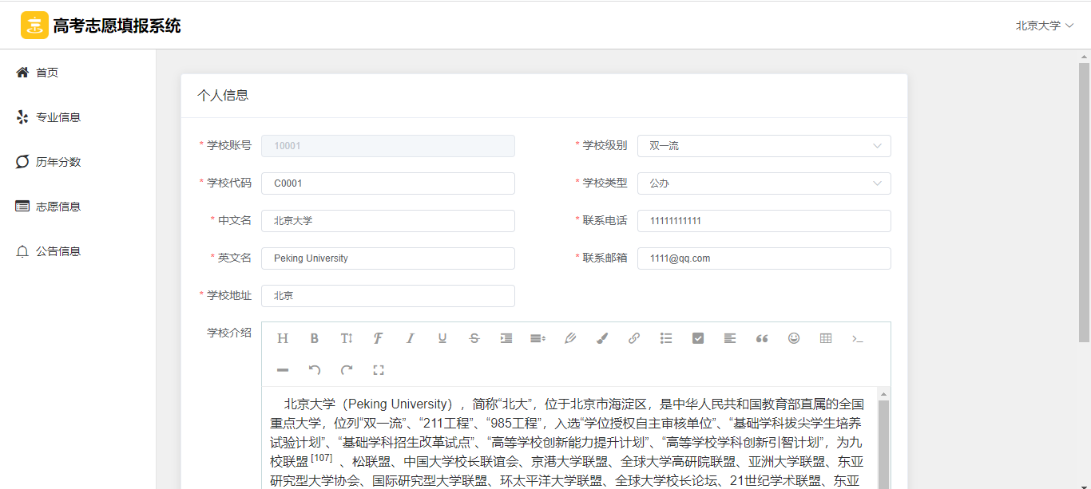Undo the last edit in editor

(315, 370)
